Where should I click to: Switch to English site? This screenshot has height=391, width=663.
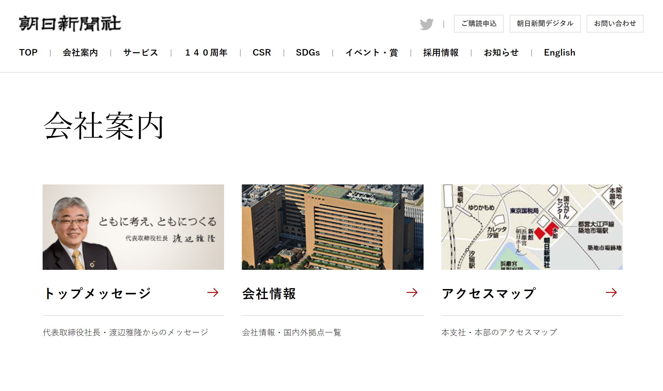pos(559,53)
